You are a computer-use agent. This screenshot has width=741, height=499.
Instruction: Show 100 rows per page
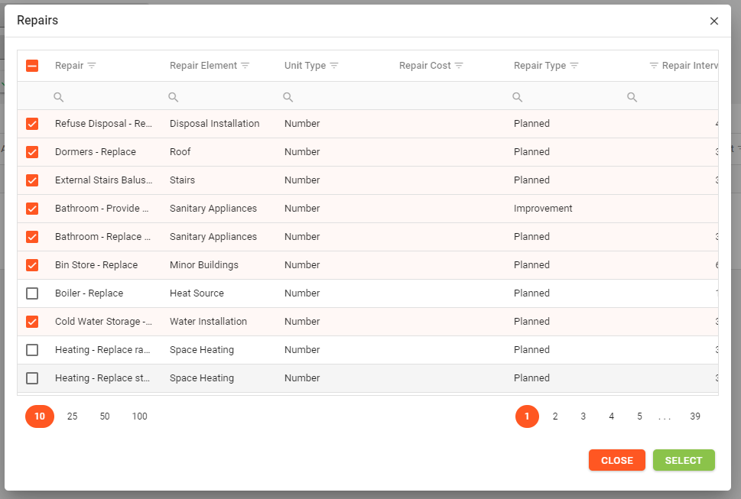point(139,416)
